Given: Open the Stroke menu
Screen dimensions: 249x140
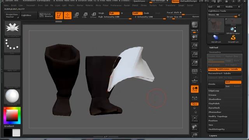Looking at the screenshot, I should 144,5.
